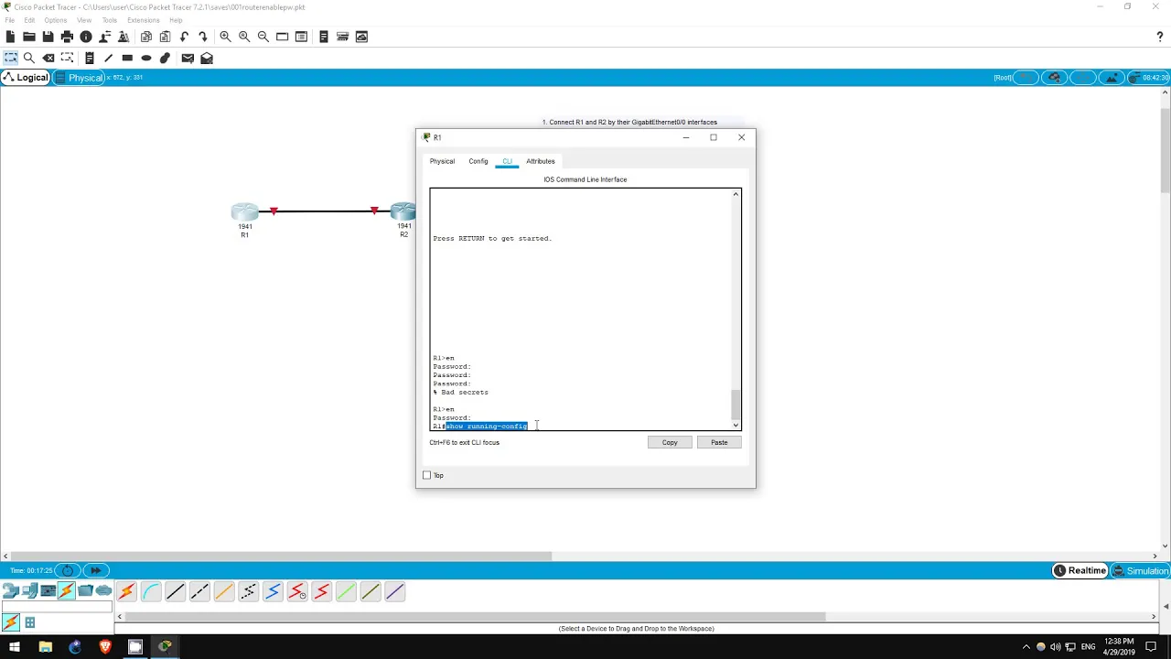Reset zoom with the middle magnifier icon
Image resolution: width=1171 pixels, height=659 pixels.
pyautogui.click(x=244, y=37)
